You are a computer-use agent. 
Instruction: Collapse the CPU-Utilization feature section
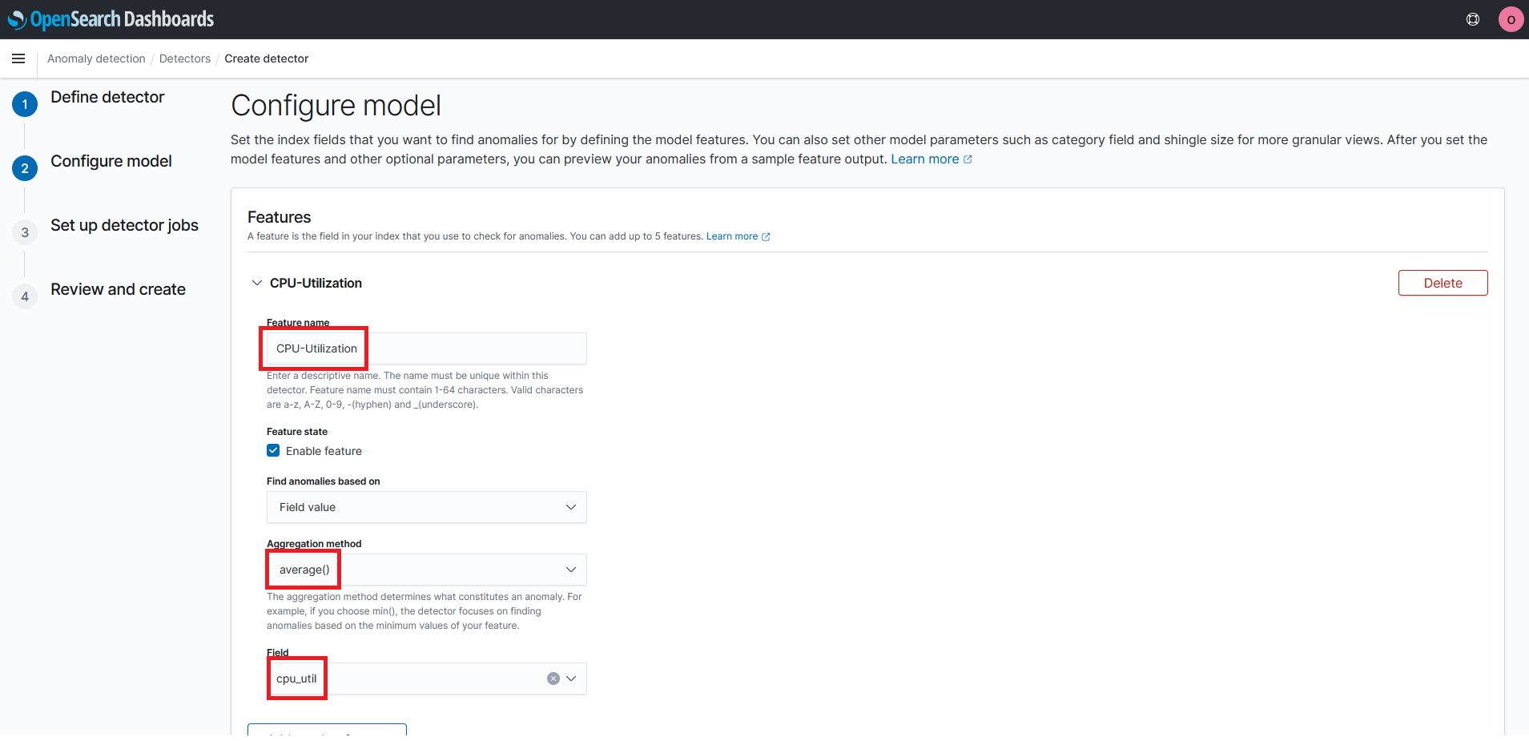257,283
